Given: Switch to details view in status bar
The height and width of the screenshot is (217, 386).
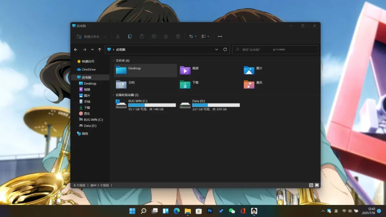Looking at the screenshot, I should pyautogui.click(x=311, y=185).
